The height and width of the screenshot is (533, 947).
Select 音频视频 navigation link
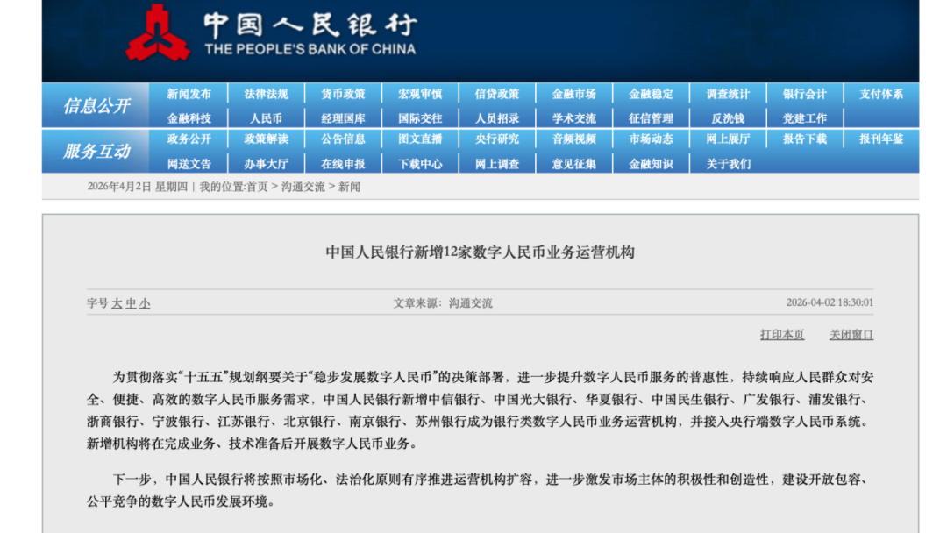[x=573, y=139]
